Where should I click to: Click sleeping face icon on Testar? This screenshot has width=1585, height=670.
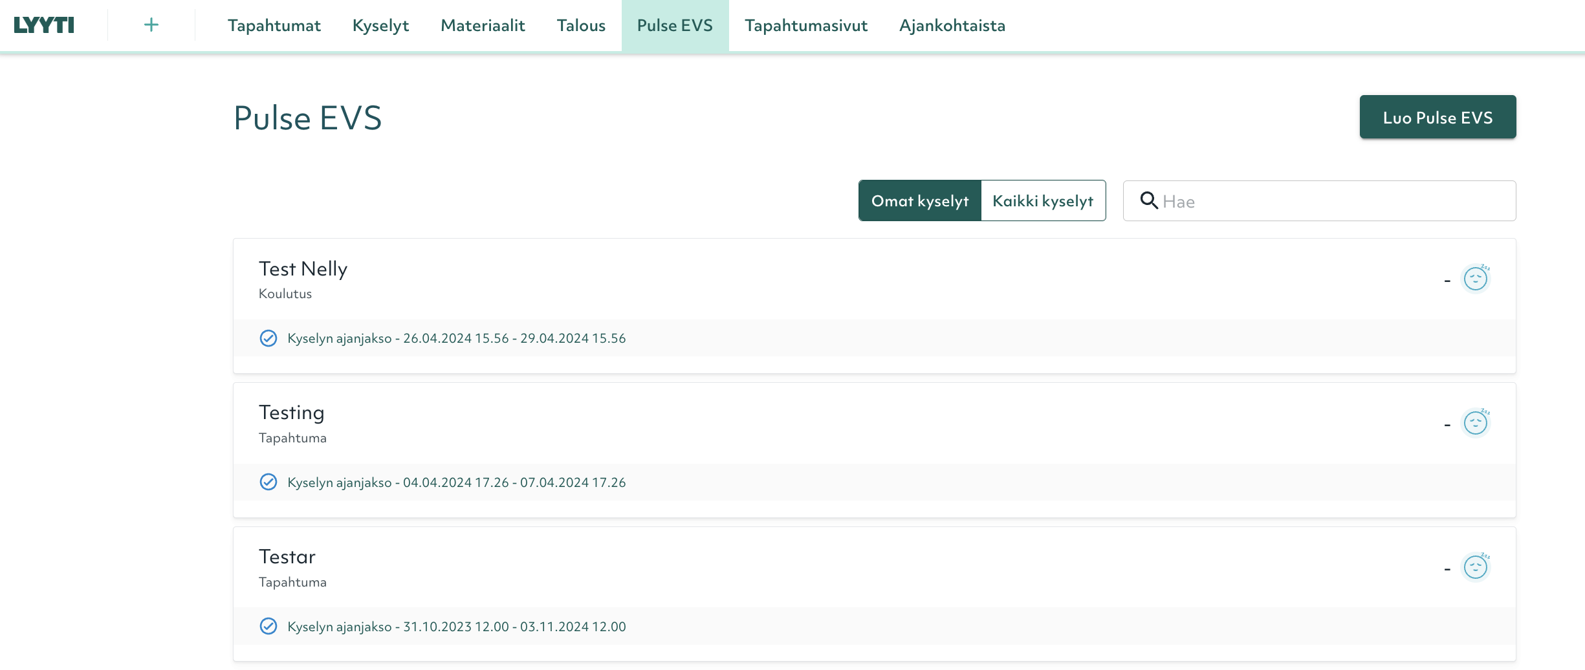click(x=1476, y=567)
